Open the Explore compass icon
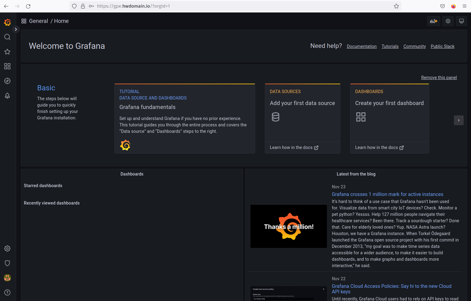Screen dimensions: 471x301 click(x=7, y=81)
